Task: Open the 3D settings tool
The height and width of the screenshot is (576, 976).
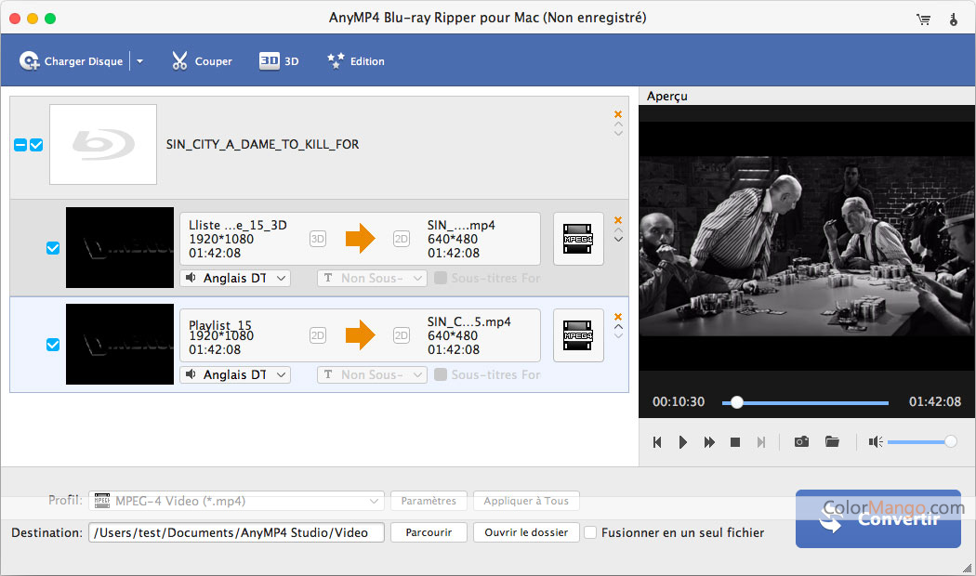Action: [x=279, y=61]
